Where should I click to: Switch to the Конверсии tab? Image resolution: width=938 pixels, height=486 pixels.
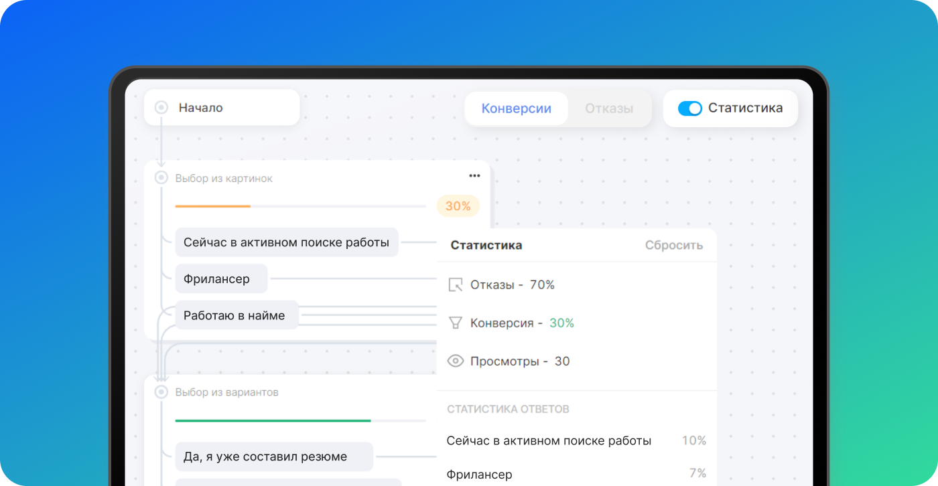[517, 108]
